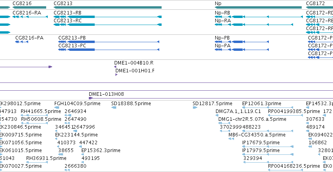Click the CG8213-PC protein feature

[109, 50]
